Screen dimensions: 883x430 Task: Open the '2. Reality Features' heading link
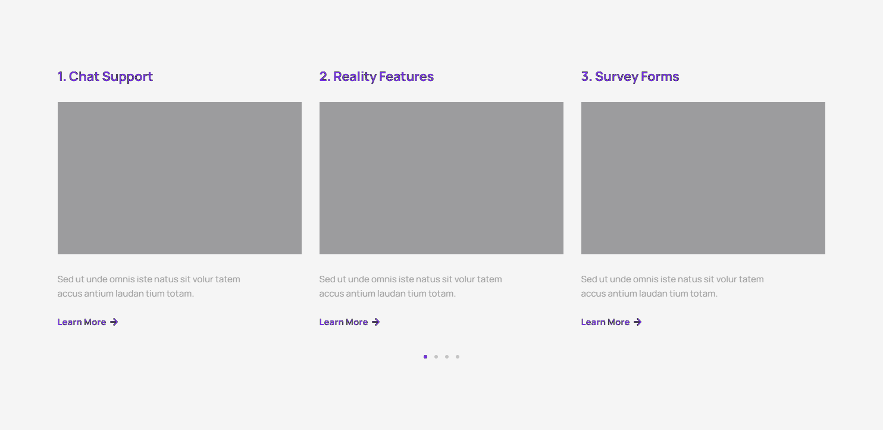377,77
